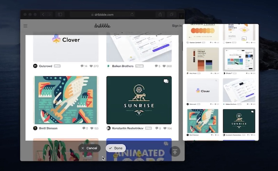The height and width of the screenshot is (171, 278).
Task: Click the comment icon showing 5 comments
Action: 156,66
